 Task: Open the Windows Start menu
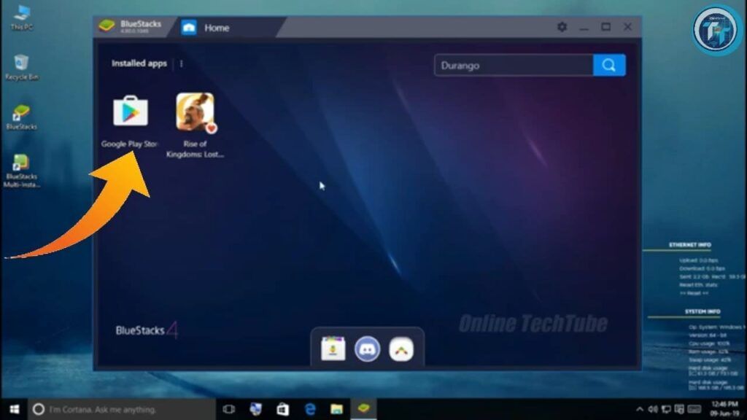(15, 409)
